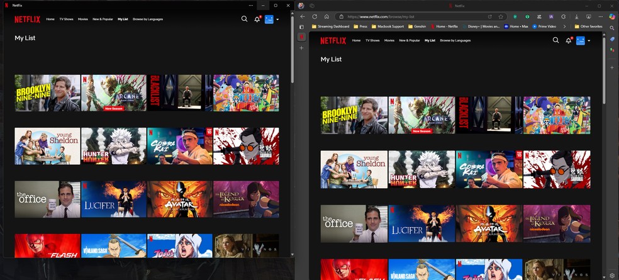This screenshot has width=619, height=280.
Task: Click the search magnifier on Netflix page in Edge
Action: 555,40
